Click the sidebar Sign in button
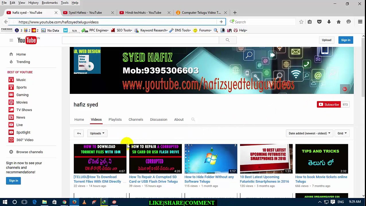The width and height of the screenshot is (366, 206). (13, 181)
